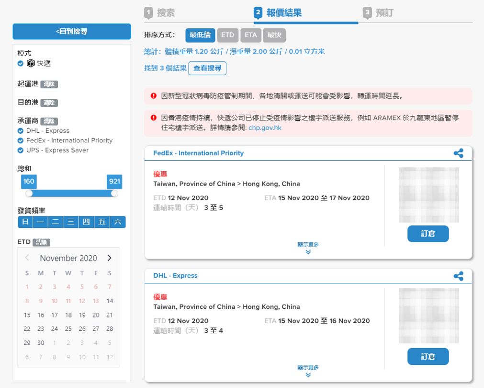
Task: Sort results by ETA
Action: (x=251, y=35)
